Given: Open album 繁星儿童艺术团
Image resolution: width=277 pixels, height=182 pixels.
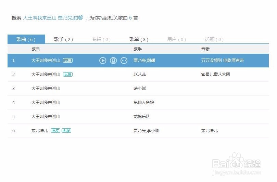Looking at the screenshot, I should coord(215,75).
